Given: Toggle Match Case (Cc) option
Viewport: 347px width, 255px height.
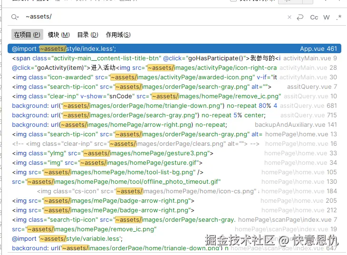Looking at the screenshot, I should point(314,17).
